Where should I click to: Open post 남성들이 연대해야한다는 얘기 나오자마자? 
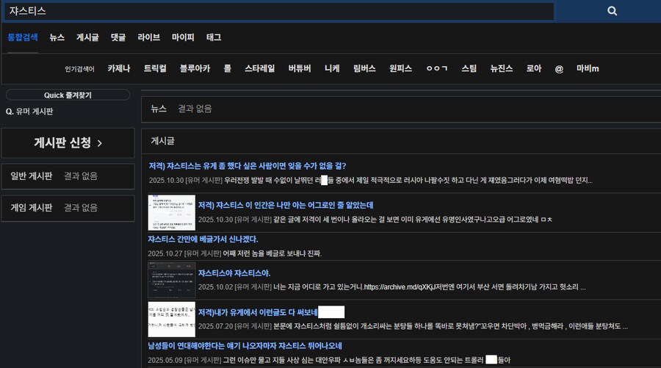pyautogui.click(x=245, y=346)
